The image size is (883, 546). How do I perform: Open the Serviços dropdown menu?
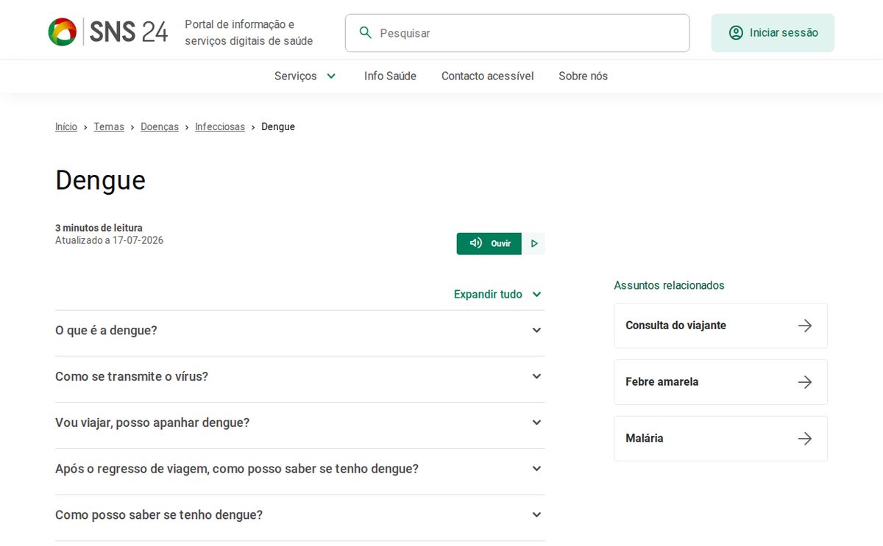pyautogui.click(x=305, y=76)
